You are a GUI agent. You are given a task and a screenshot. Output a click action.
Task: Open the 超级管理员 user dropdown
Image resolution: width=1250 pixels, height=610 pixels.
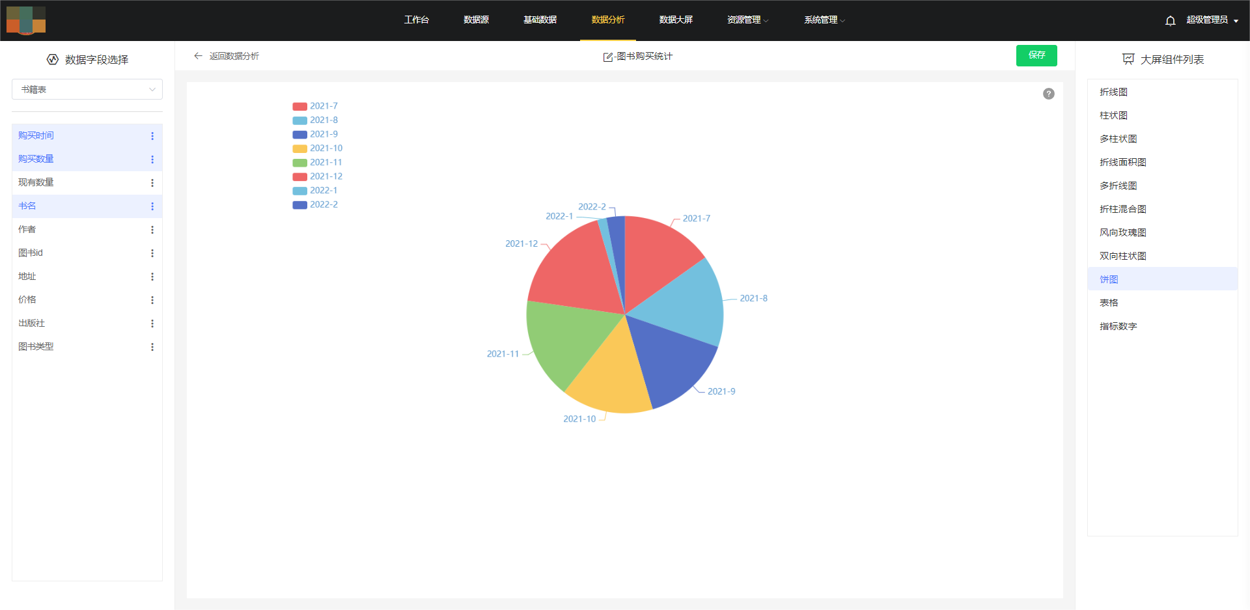tap(1212, 20)
